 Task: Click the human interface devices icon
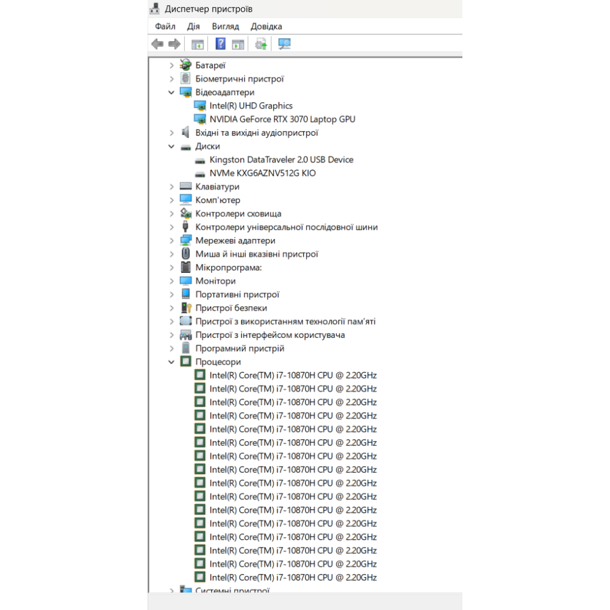tap(185, 335)
